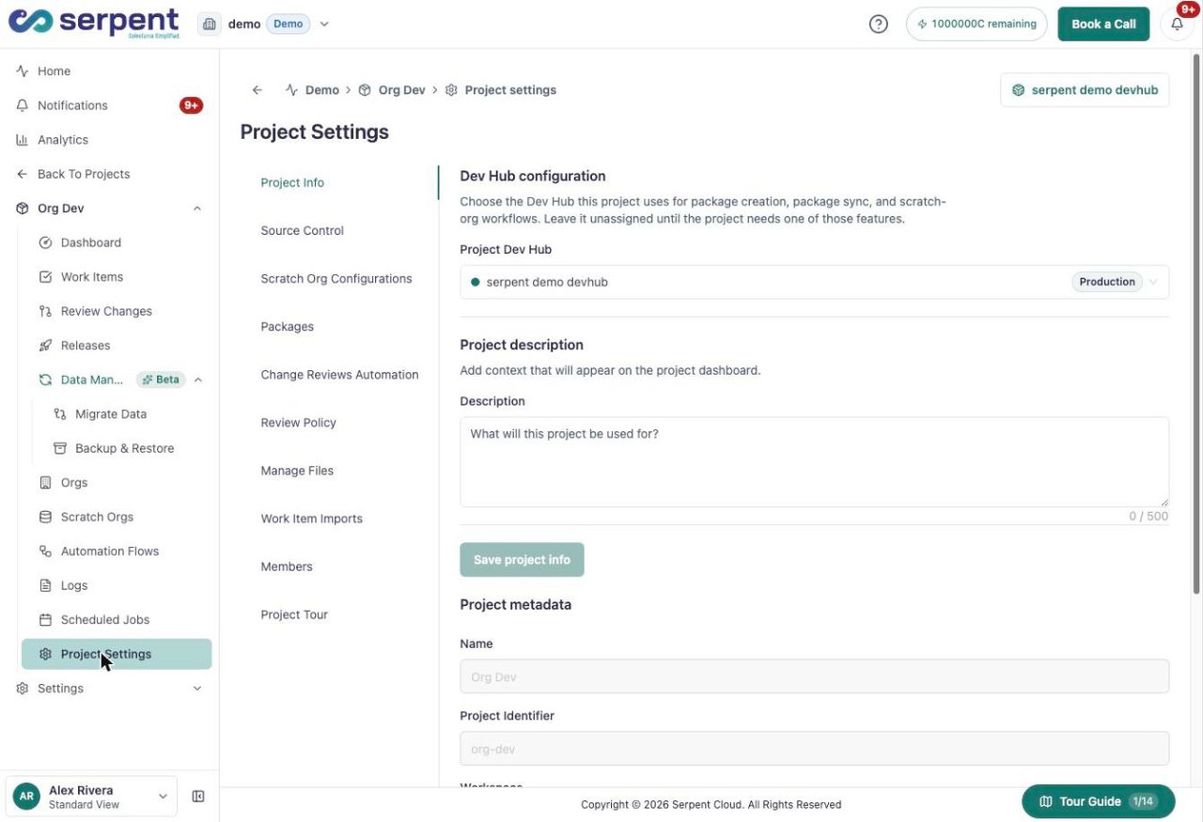Click the Book a Call button
The image size is (1203, 822).
coord(1103,24)
